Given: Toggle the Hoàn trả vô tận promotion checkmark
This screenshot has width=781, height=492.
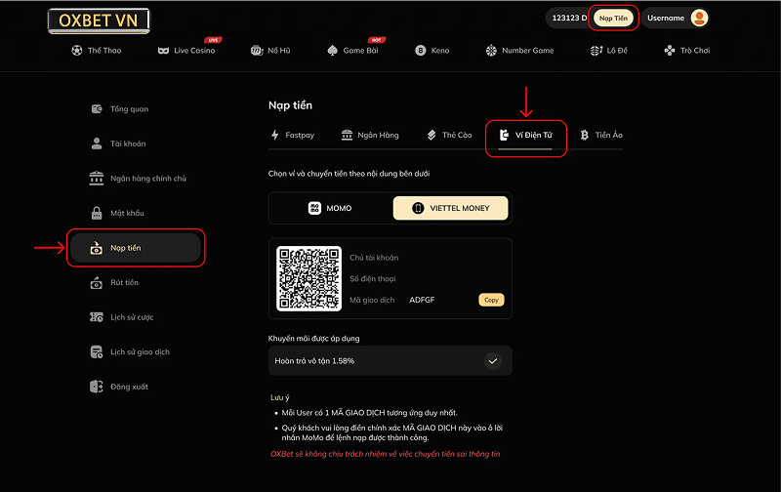Looking at the screenshot, I should (x=493, y=360).
